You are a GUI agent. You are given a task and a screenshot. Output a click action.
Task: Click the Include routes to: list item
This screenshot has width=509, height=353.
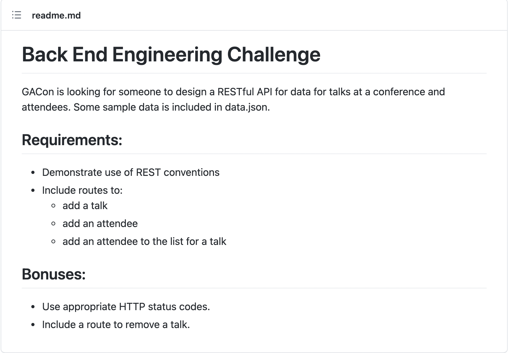[82, 190]
